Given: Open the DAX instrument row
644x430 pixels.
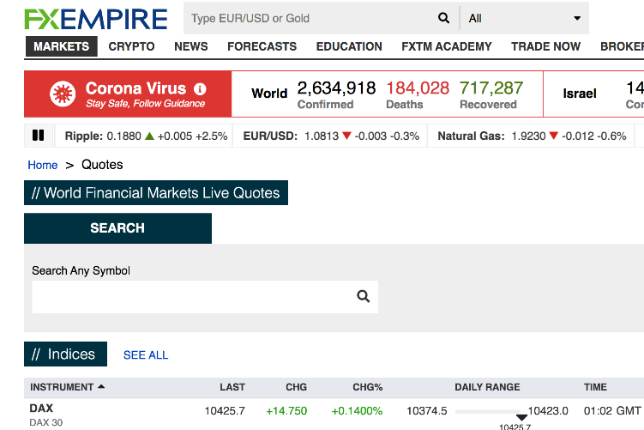Looking at the screenshot, I should click(x=334, y=415).
